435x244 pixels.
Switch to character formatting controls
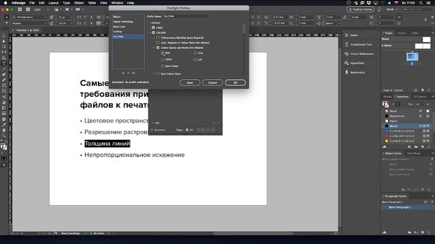[x=7, y=17]
